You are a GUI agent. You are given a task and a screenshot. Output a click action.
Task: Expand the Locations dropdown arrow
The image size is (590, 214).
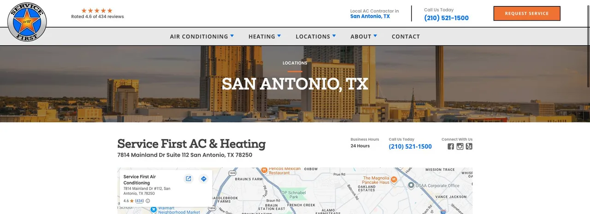click(334, 35)
